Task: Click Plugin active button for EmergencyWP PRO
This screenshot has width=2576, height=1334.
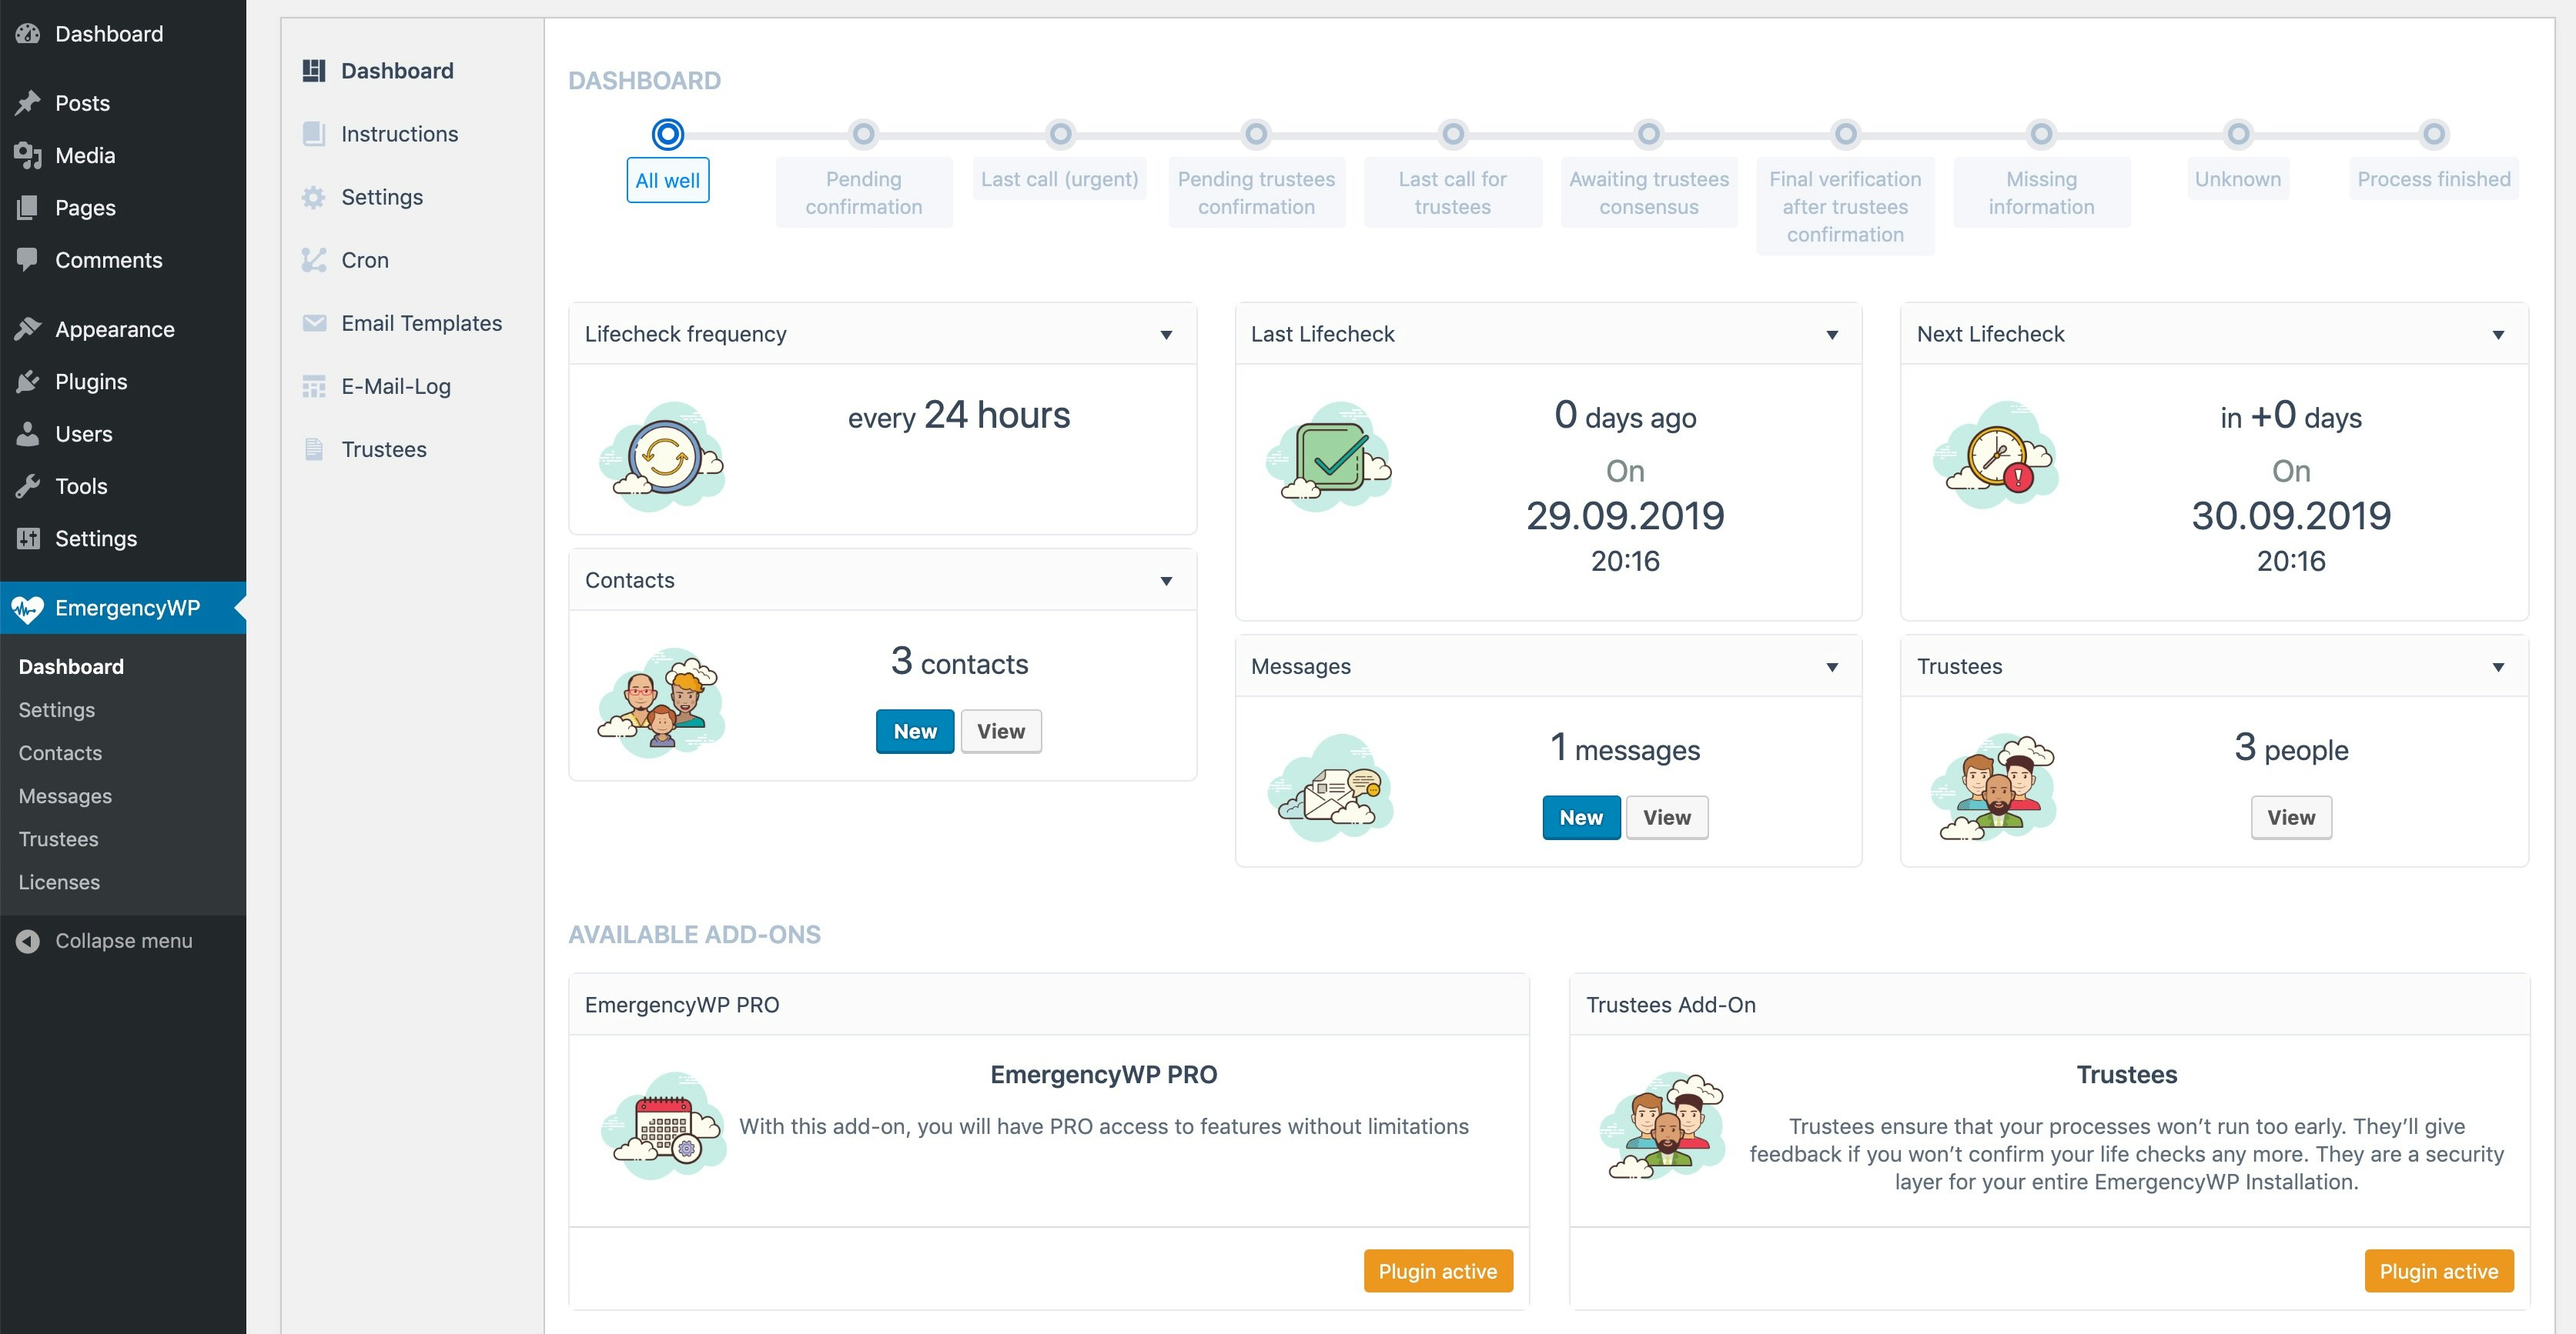Action: 1437,1271
